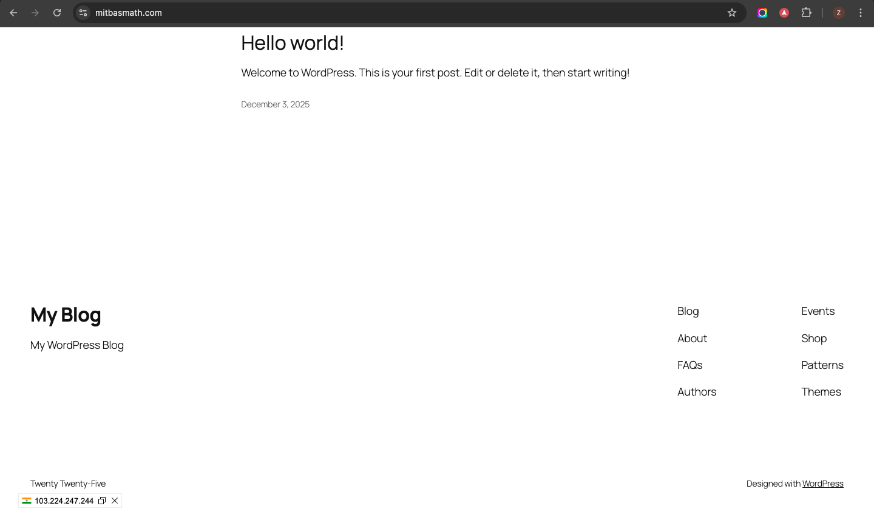Viewport: 874px width, 520px height.
Task: Navigate to the Shop link
Action: pos(814,339)
